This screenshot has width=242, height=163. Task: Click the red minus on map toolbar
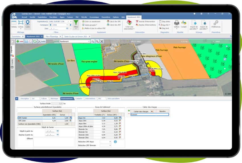pos(22,41)
